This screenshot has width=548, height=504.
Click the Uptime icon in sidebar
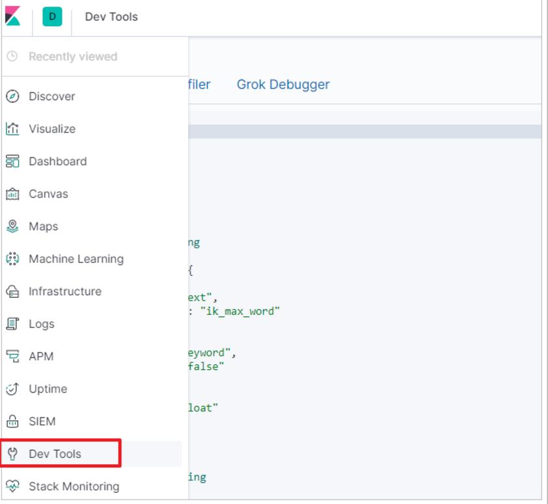pyautogui.click(x=12, y=389)
